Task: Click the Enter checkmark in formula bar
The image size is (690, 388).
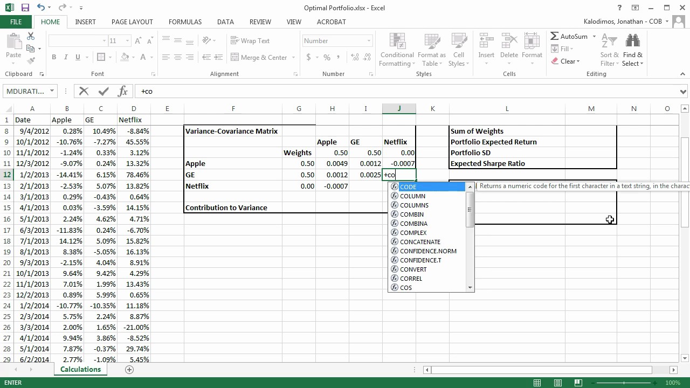Action: pos(103,91)
